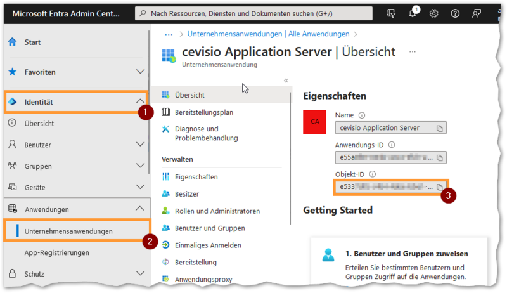The image size is (507, 293).
Task: Click the Name text field
Action: [390, 128]
